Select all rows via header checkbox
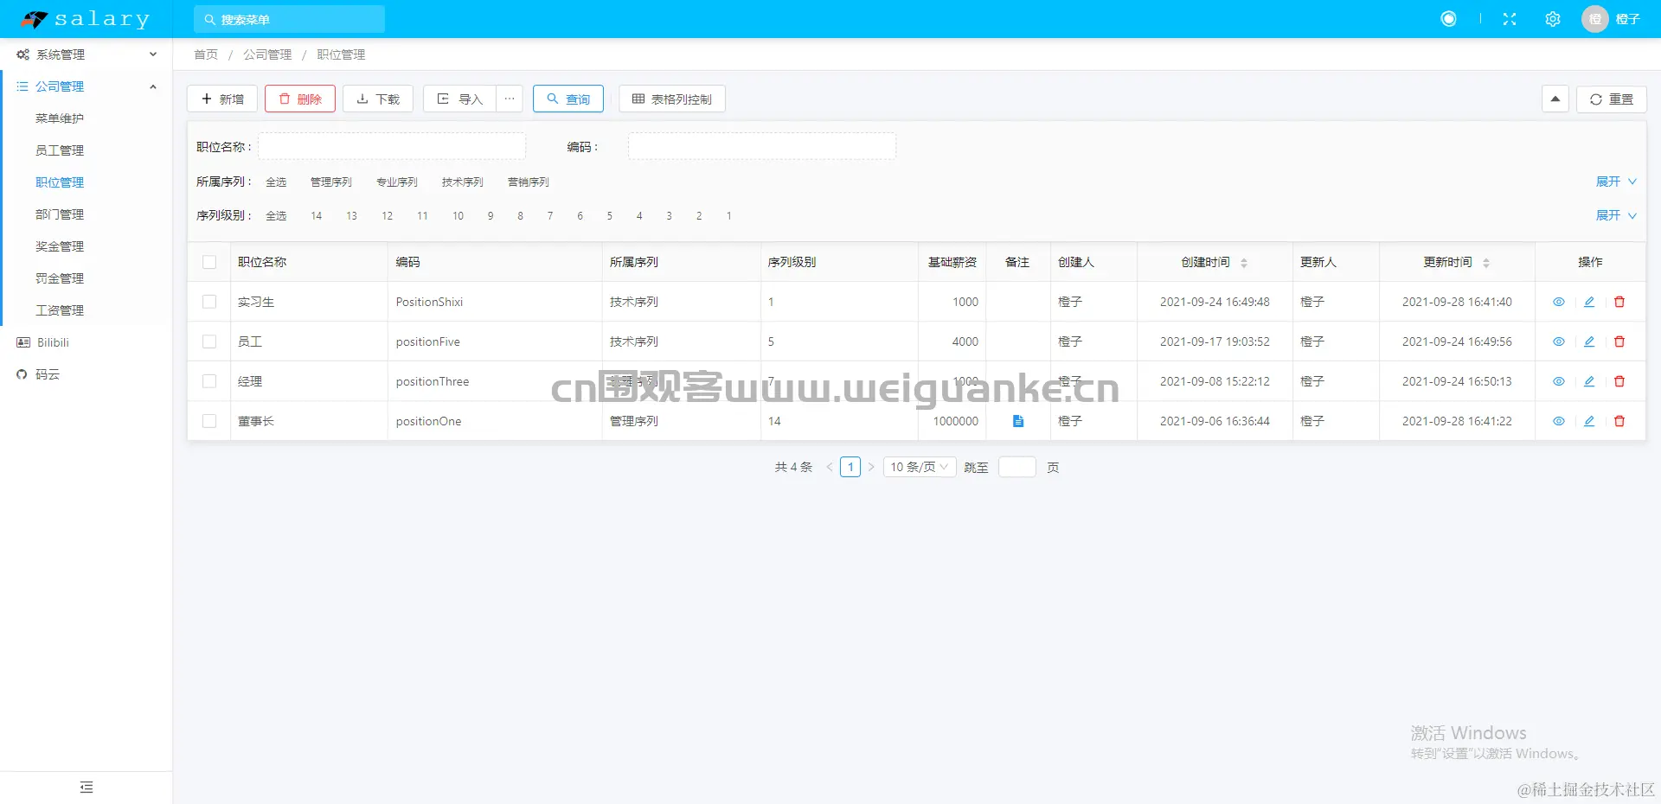Viewport: 1661px width, 804px height. 209,262
